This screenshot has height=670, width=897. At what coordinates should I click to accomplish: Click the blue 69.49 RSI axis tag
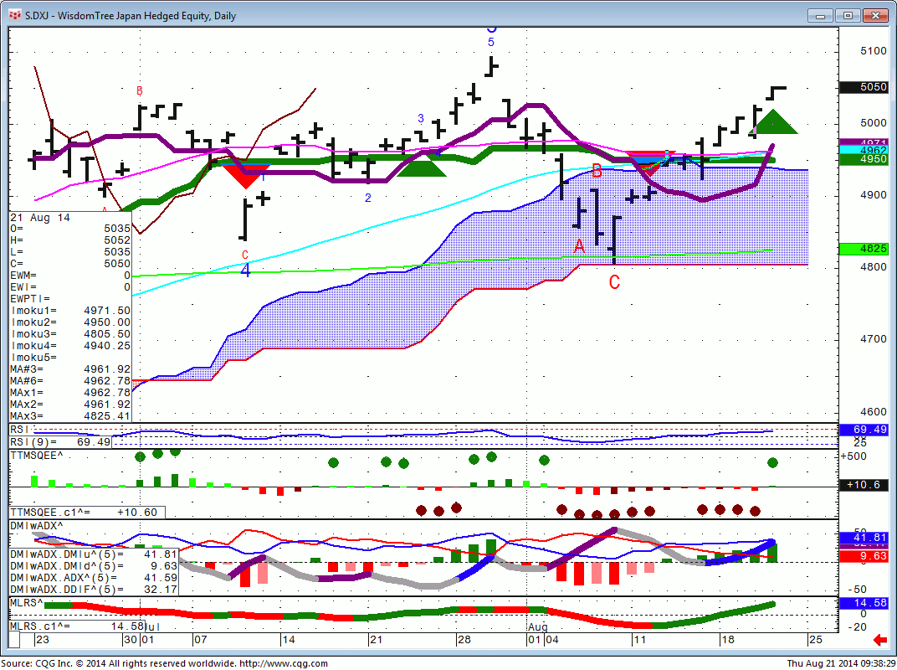tap(864, 430)
